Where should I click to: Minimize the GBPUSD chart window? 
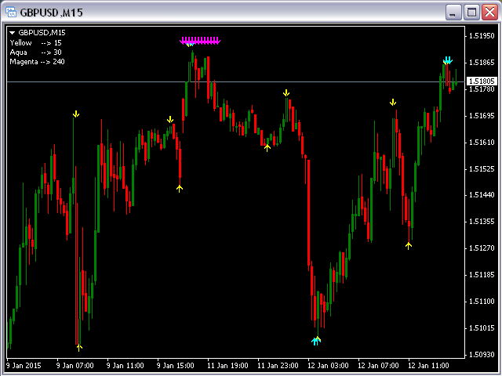453,13
